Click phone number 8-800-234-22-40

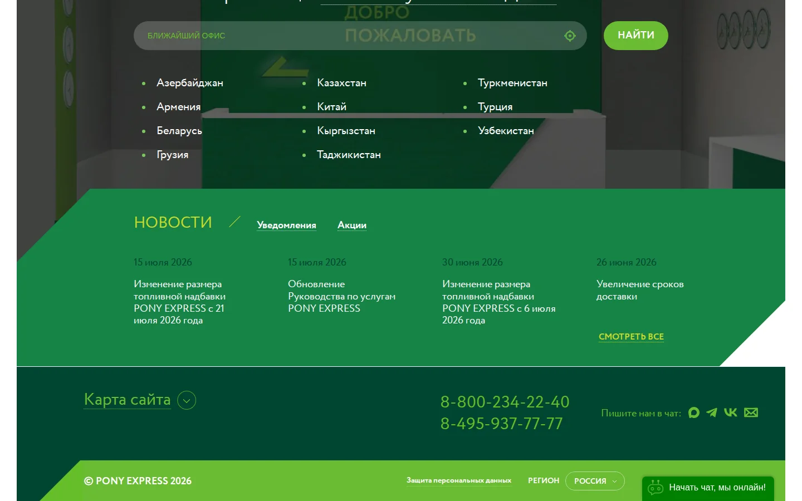pyautogui.click(x=505, y=401)
